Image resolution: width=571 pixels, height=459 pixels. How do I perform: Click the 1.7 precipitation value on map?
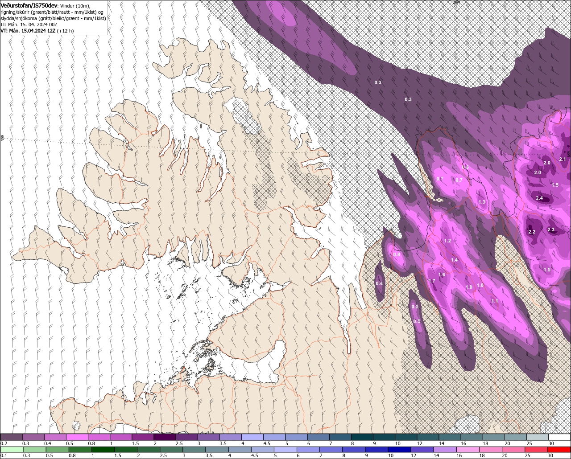click(x=432, y=281)
